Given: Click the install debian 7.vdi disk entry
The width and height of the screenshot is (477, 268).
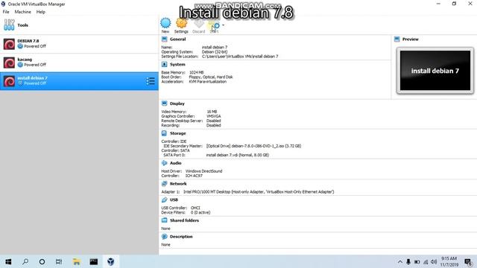Looking at the screenshot, I should pos(238,155).
